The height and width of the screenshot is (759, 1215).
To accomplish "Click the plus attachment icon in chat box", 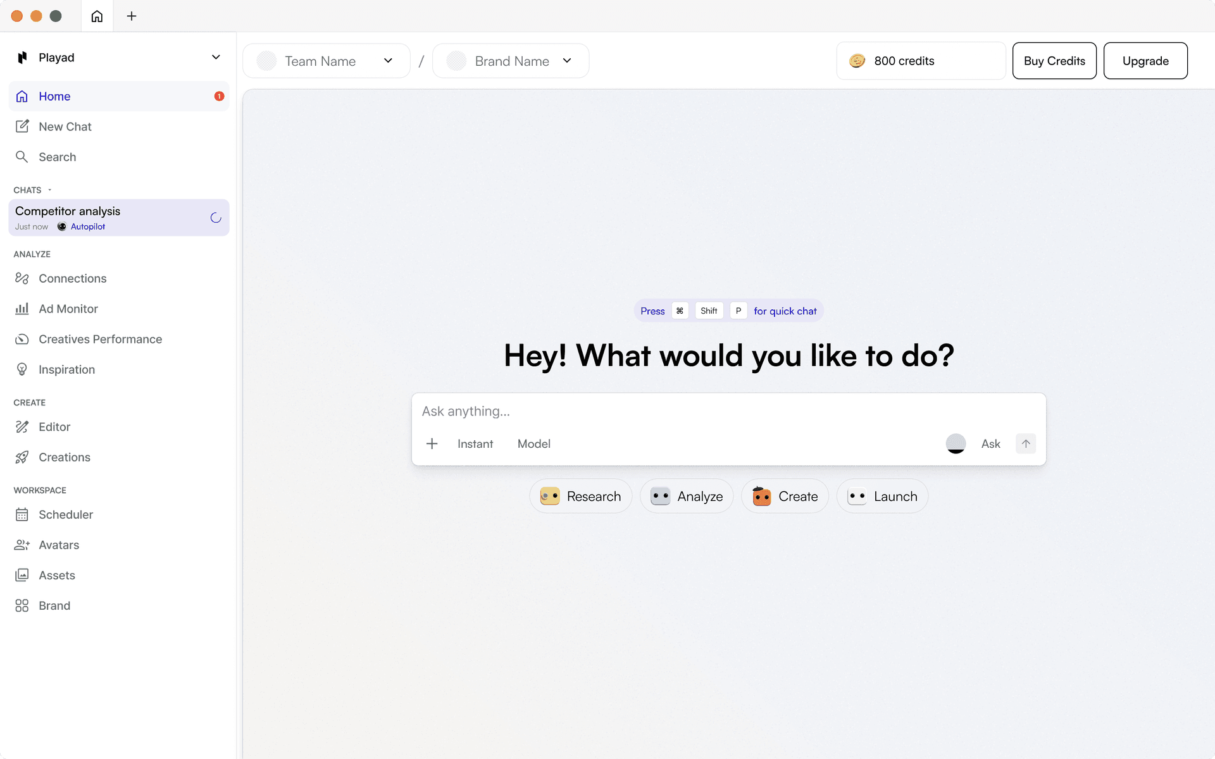I will click(432, 444).
